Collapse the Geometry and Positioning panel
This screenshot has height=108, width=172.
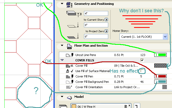(x=62, y=3)
